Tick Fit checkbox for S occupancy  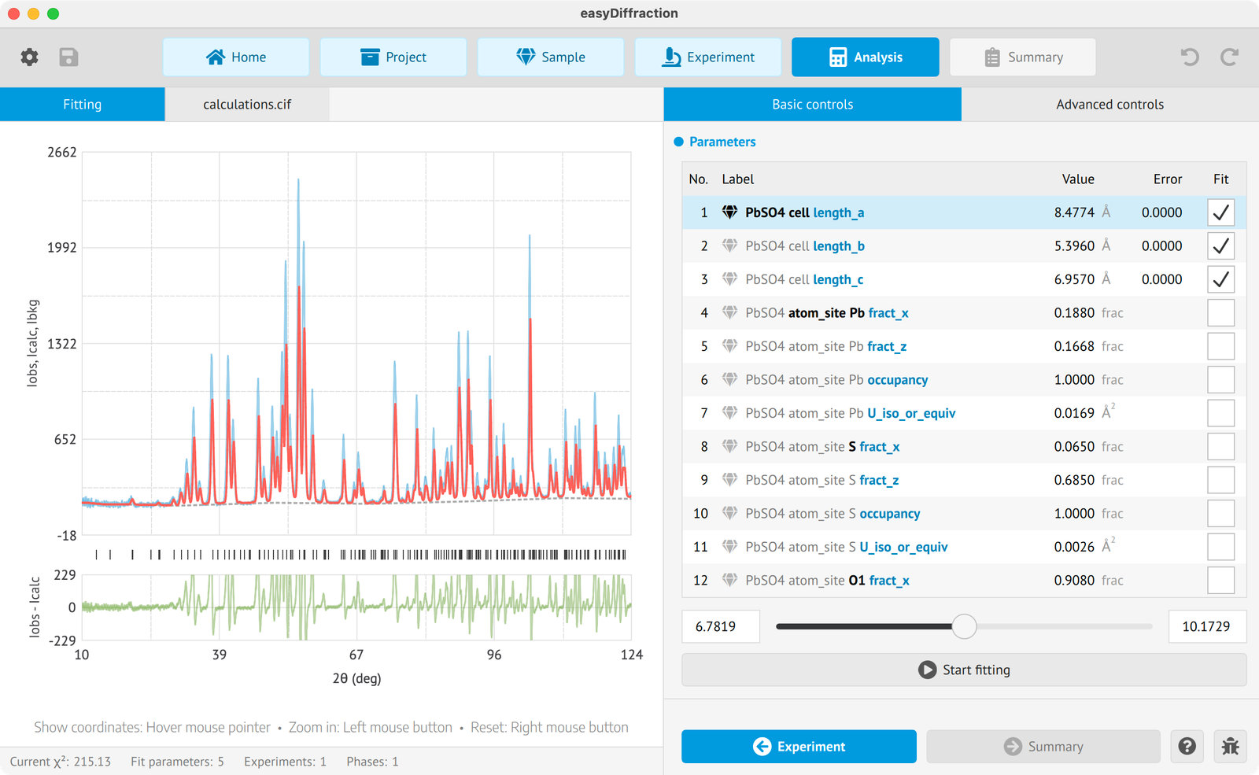[1220, 513]
